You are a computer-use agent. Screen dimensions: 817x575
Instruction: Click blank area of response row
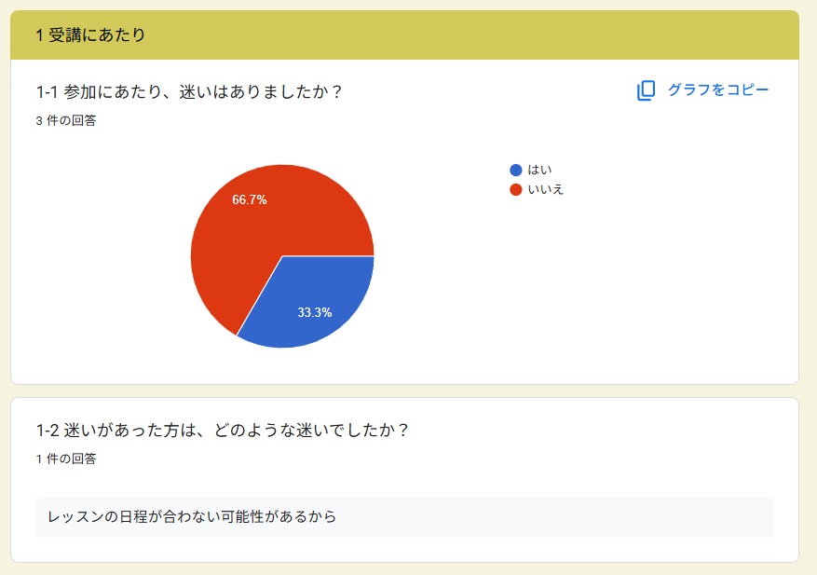[x=573, y=516]
